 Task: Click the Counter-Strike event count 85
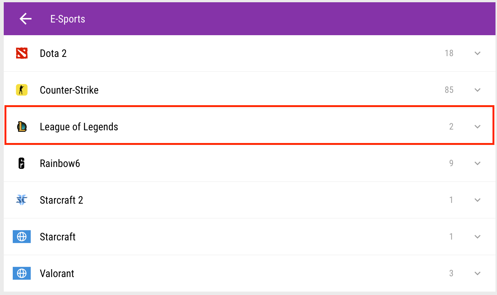449,90
